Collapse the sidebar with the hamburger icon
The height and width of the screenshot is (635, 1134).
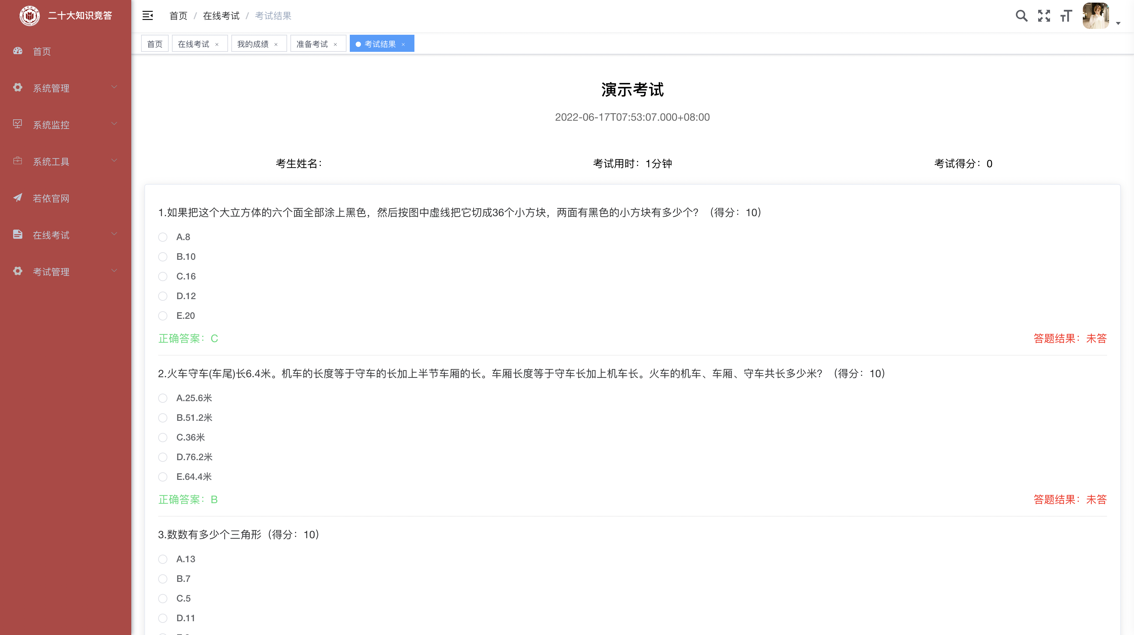(147, 15)
